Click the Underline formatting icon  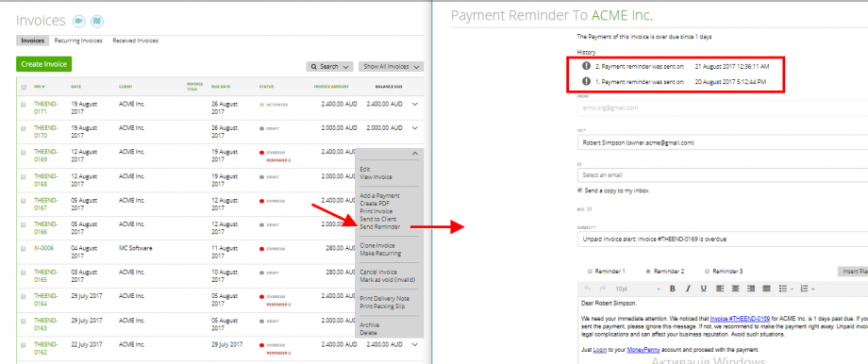704,289
